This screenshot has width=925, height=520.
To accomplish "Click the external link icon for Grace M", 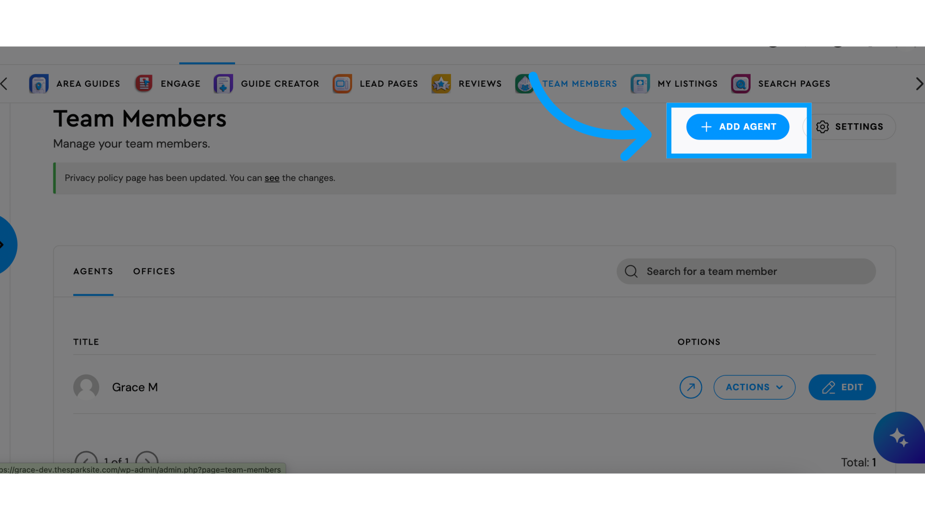I will (690, 387).
